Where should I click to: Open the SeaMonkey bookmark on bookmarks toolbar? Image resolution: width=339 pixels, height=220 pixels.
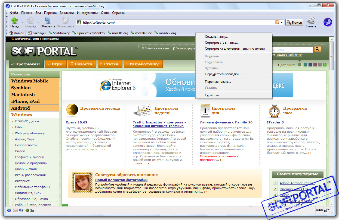pos(59,33)
